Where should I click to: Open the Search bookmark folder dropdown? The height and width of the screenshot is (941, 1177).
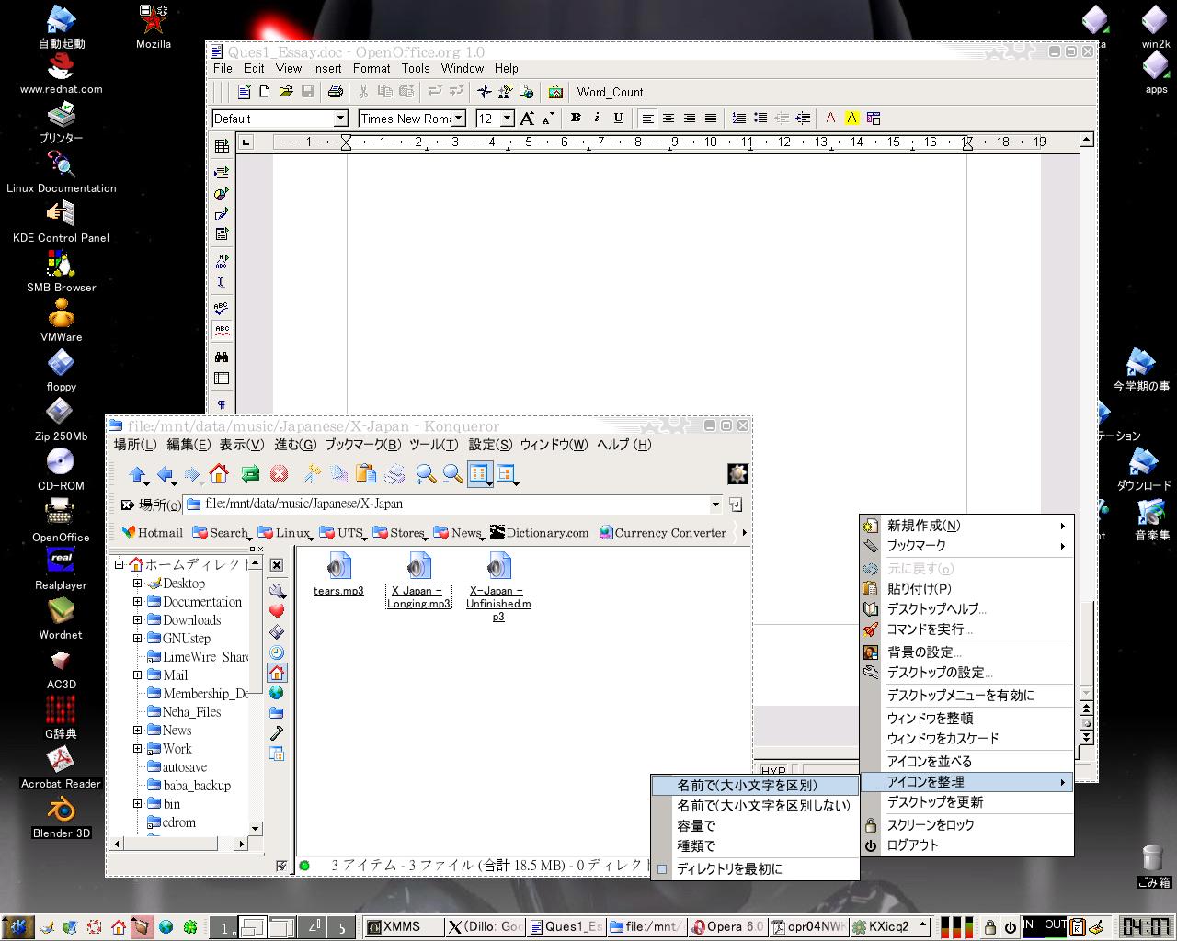pos(222,533)
